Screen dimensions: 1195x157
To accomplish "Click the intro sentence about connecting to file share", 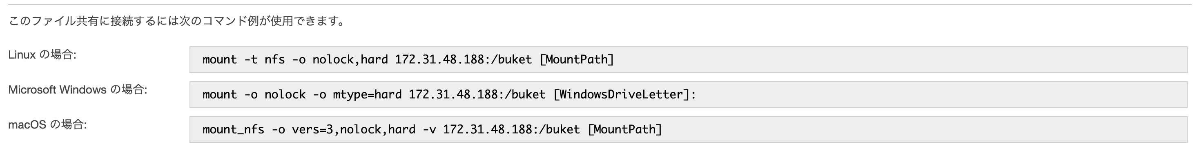I will (177, 21).
